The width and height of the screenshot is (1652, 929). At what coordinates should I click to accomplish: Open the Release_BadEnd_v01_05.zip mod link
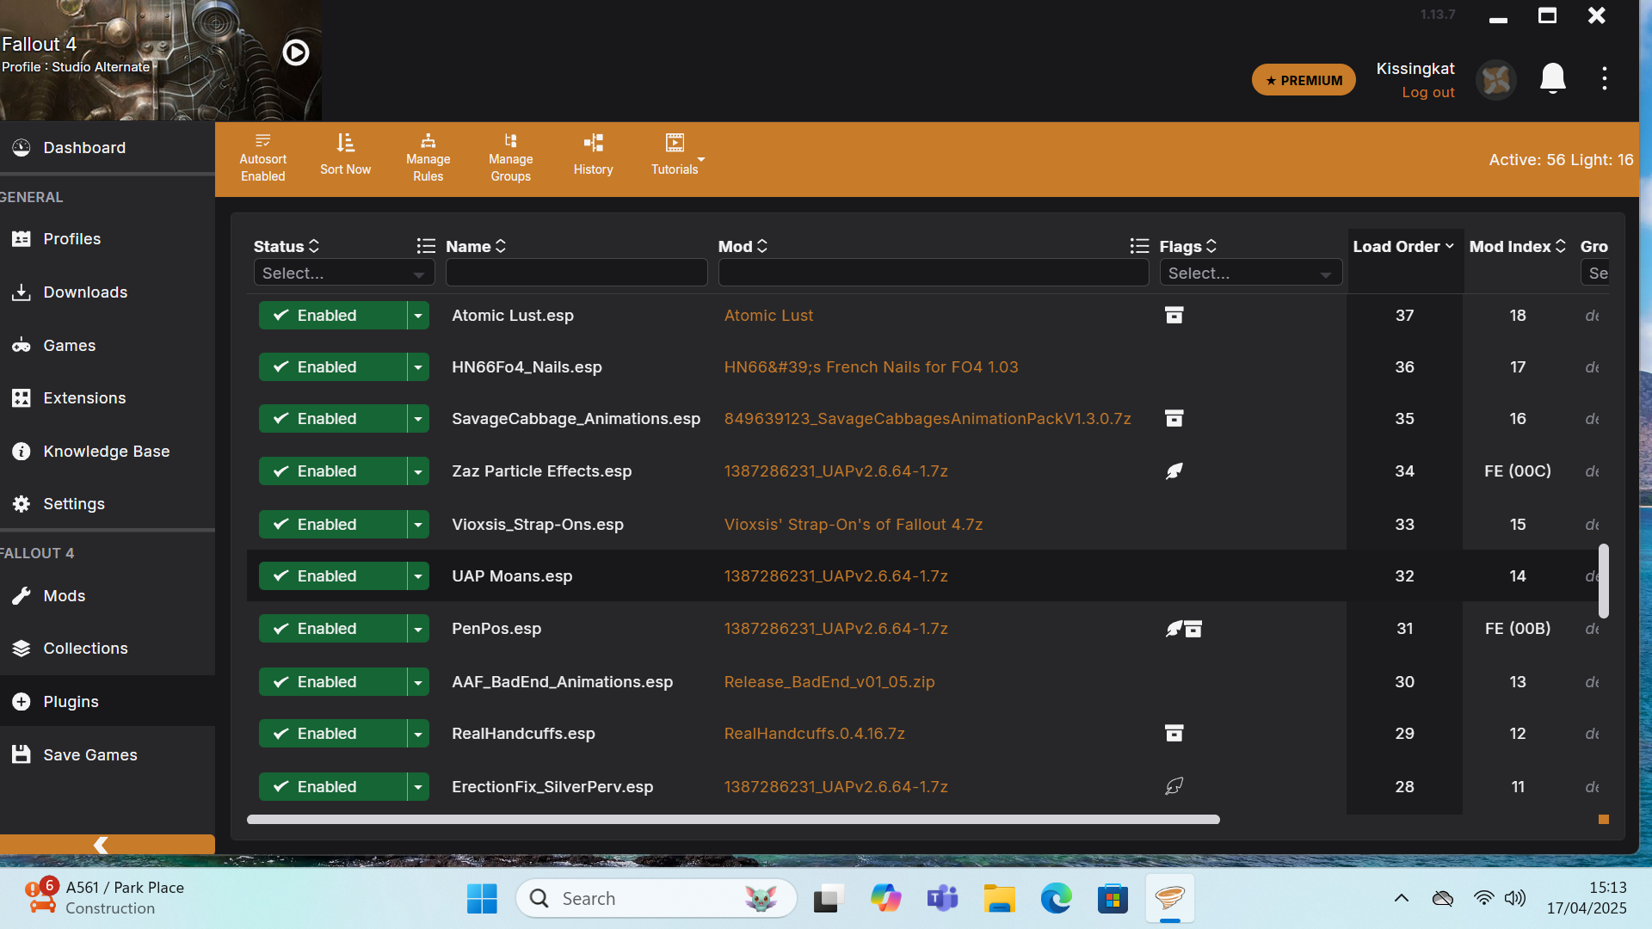(x=829, y=682)
